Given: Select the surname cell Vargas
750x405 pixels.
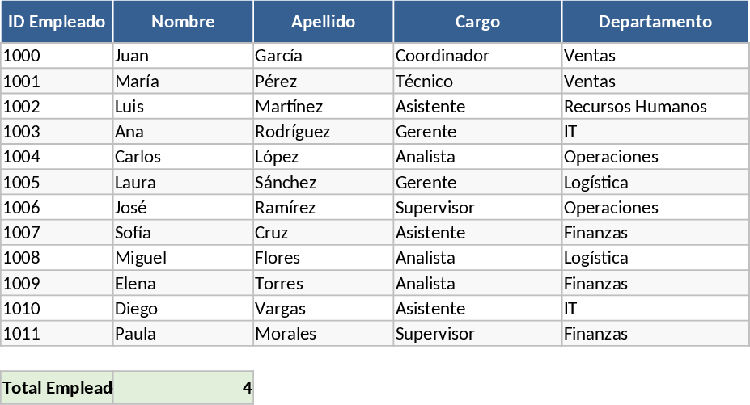Looking at the screenshot, I should (323, 309).
